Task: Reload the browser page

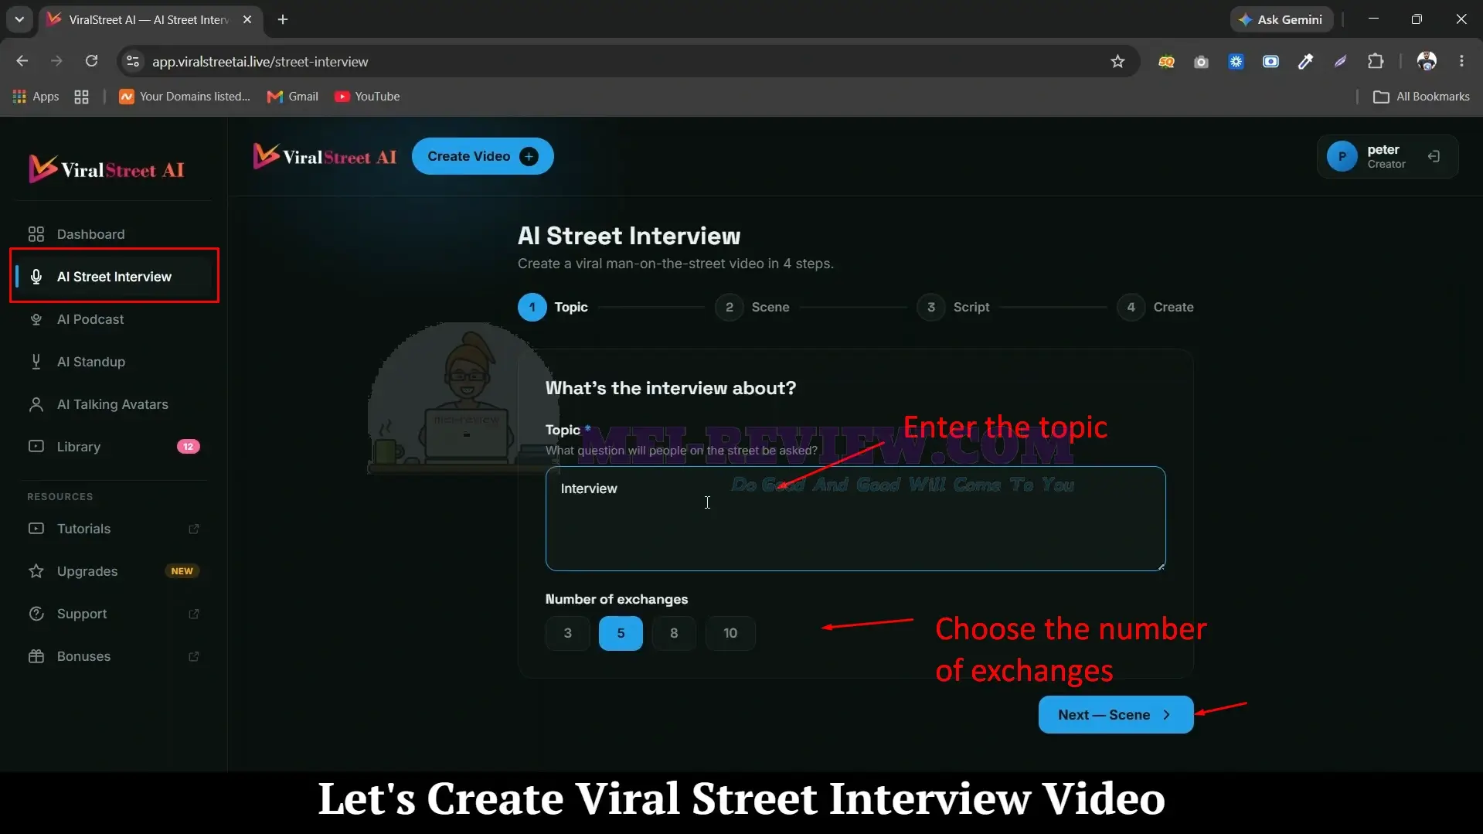Action: [x=91, y=61]
